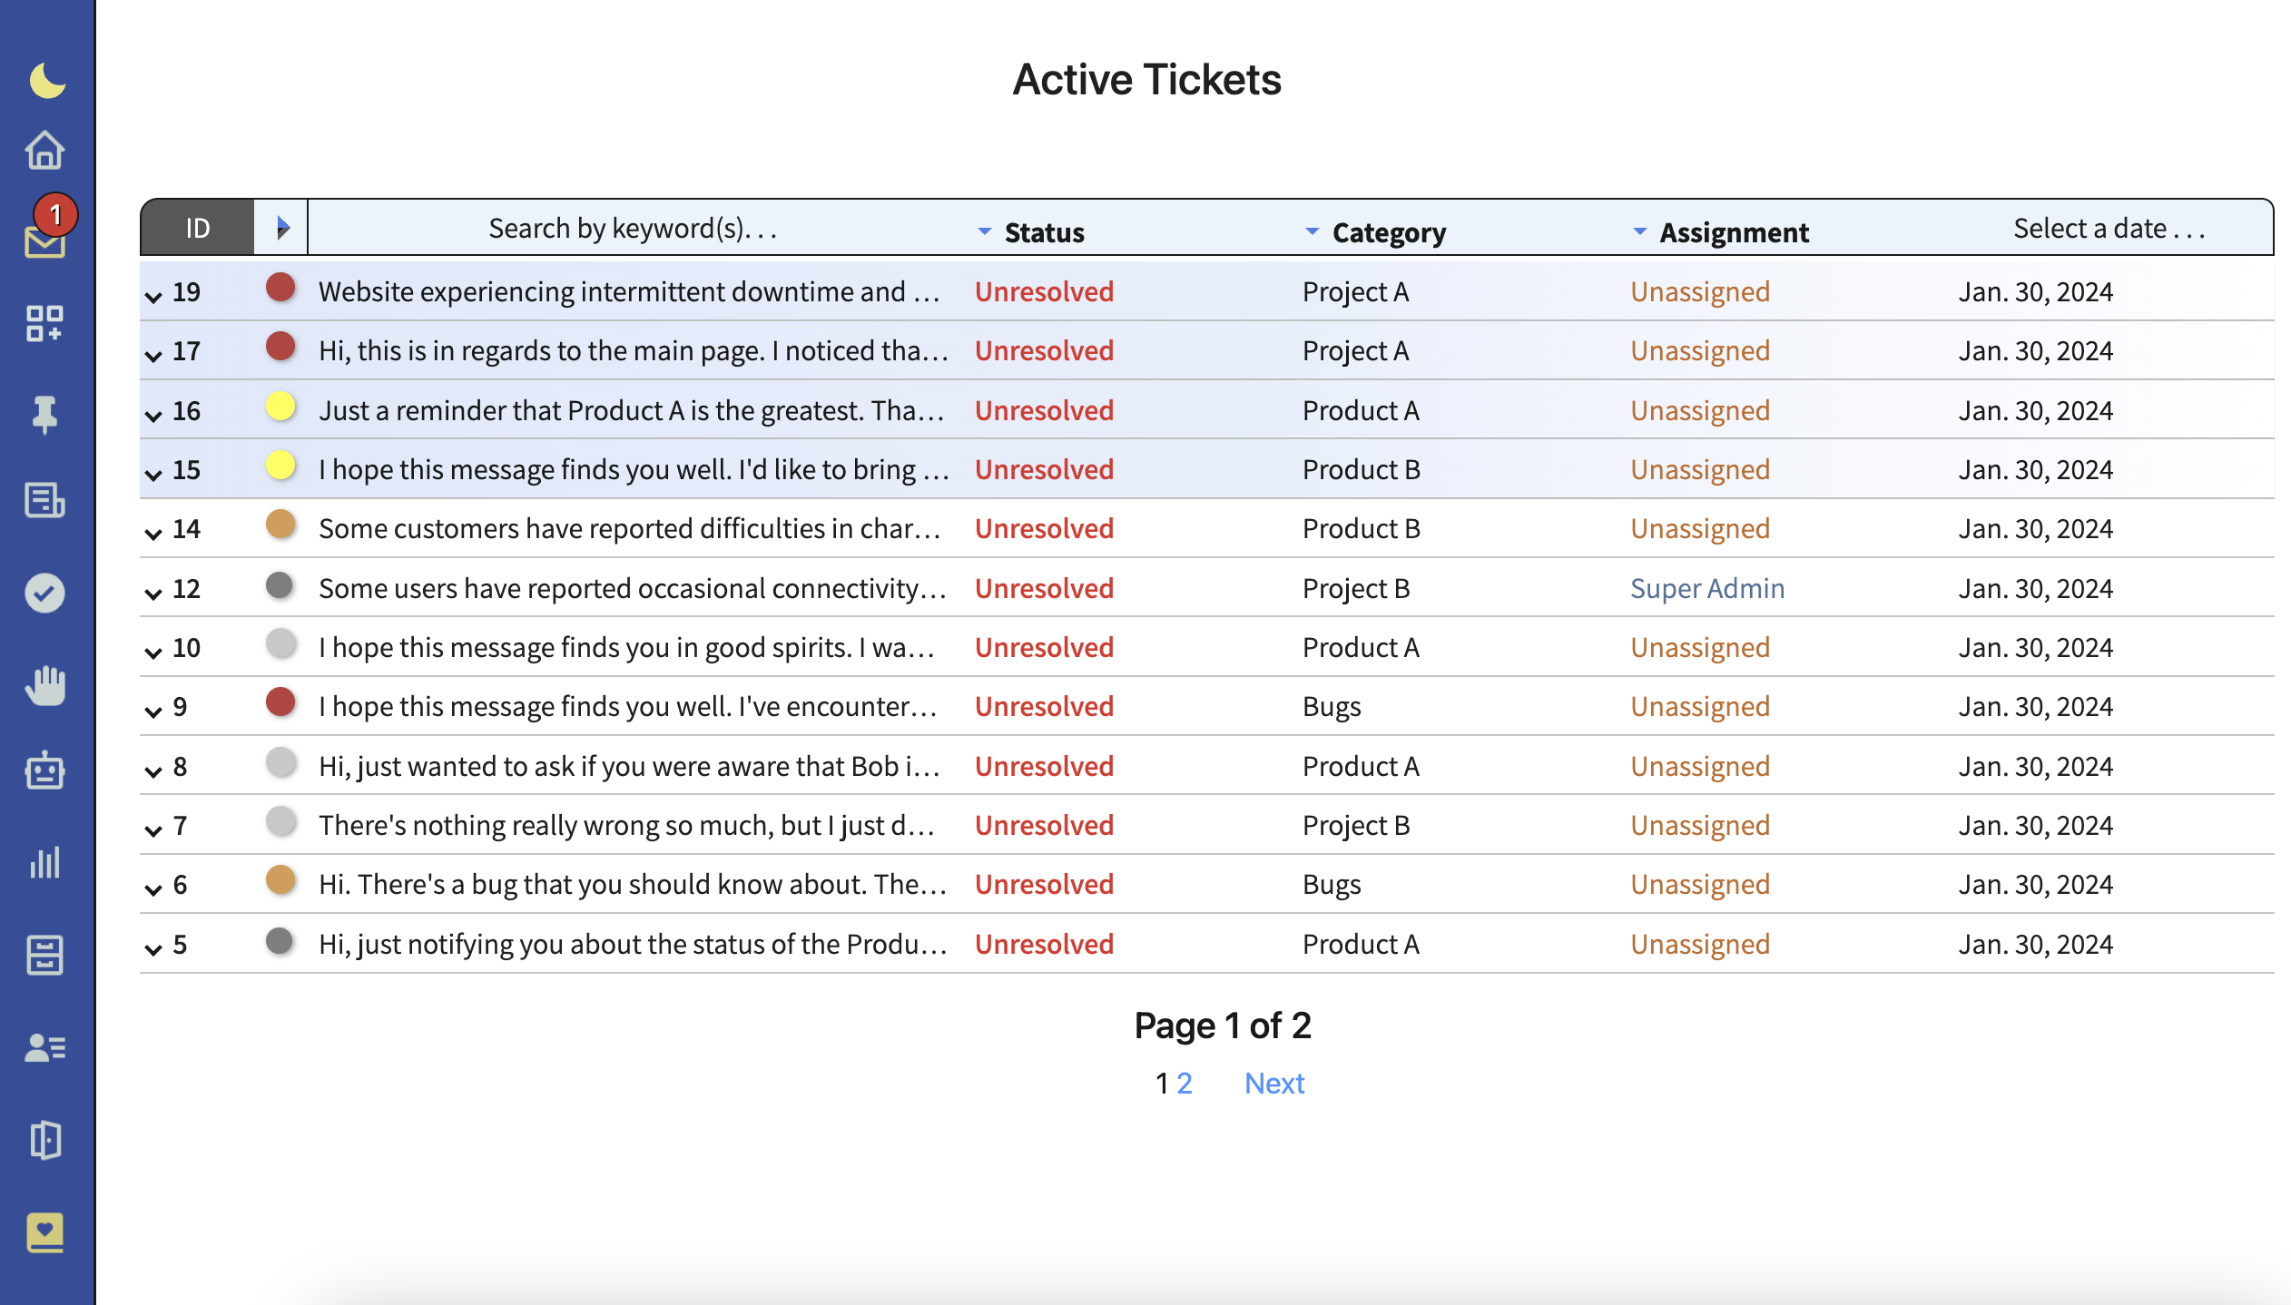Click the dark gray priority dot of ticket 12

click(280, 585)
